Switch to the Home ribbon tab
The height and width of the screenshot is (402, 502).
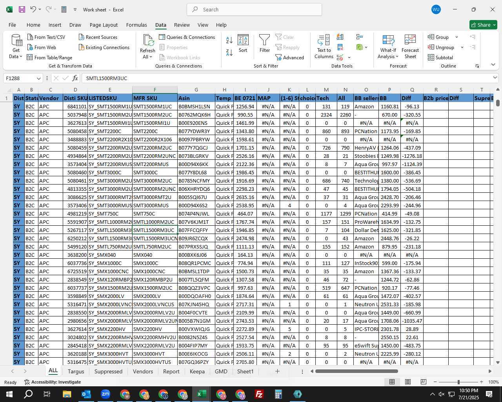[x=33, y=25]
